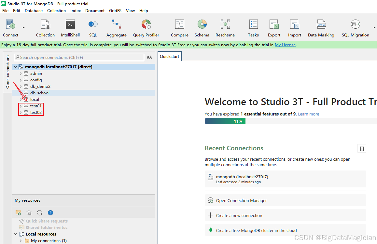Open the Help menu

(x=144, y=10)
